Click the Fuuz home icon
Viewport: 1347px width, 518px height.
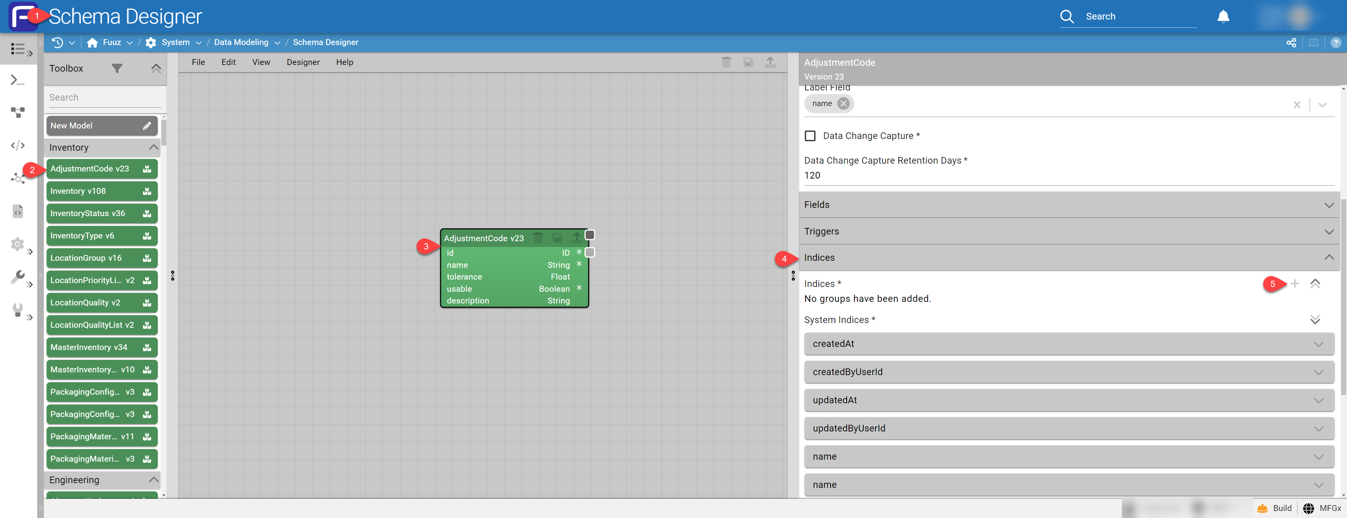pos(92,42)
